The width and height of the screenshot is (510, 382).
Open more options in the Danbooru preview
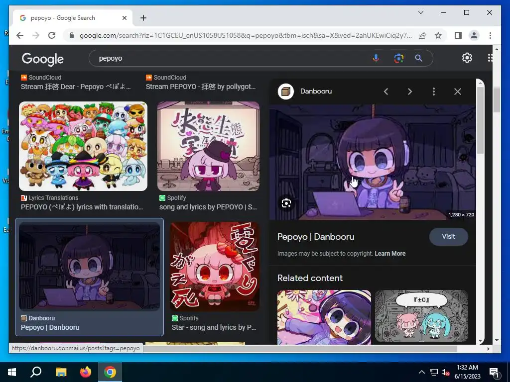(x=434, y=92)
